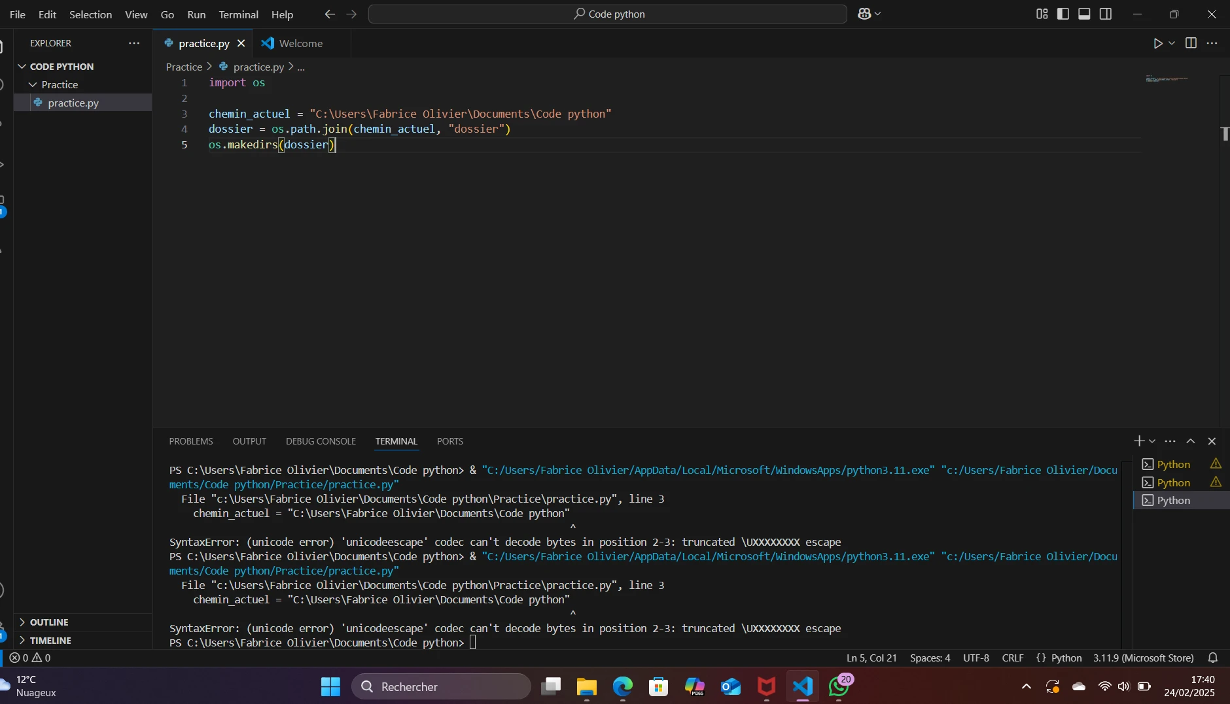Toggle the Primary Side Bar visibility
Screen dimensions: 1230x704
point(1063,14)
